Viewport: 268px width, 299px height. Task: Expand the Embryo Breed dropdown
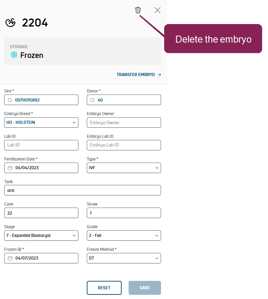[x=41, y=122]
